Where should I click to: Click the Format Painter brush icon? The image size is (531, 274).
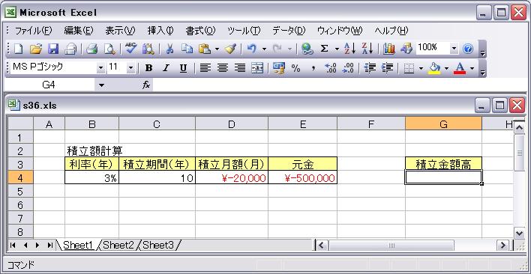[x=230, y=49]
